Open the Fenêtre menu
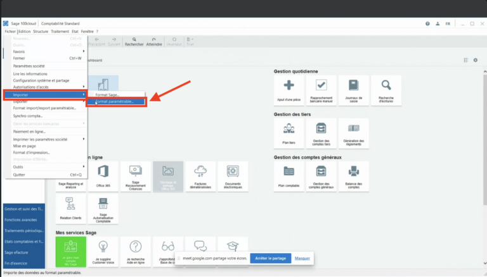This screenshot has height=277, width=487. pyautogui.click(x=88, y=31)
